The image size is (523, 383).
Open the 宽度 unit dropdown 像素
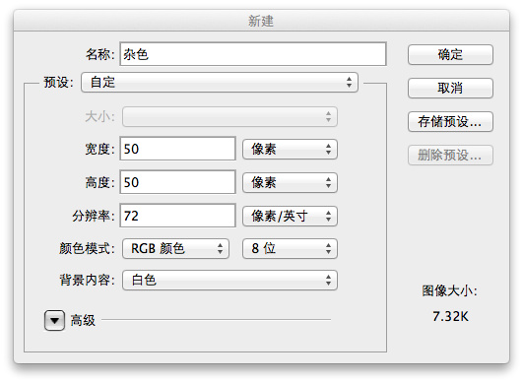pyautogui.click(x=290, y=149)
